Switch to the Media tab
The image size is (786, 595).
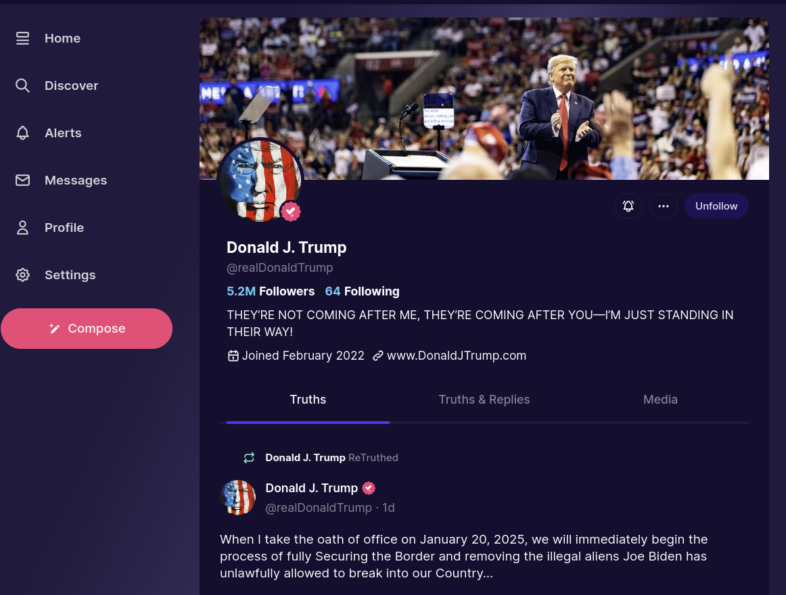pos(660,400)
